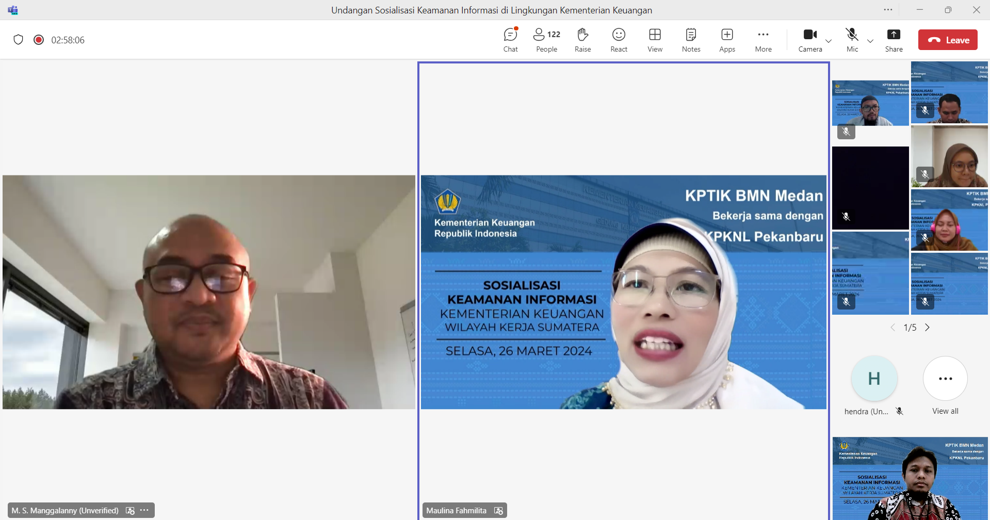Click the muted mic icon beside hendra
The image size is (990, 520).
click(x=900, y=411)
